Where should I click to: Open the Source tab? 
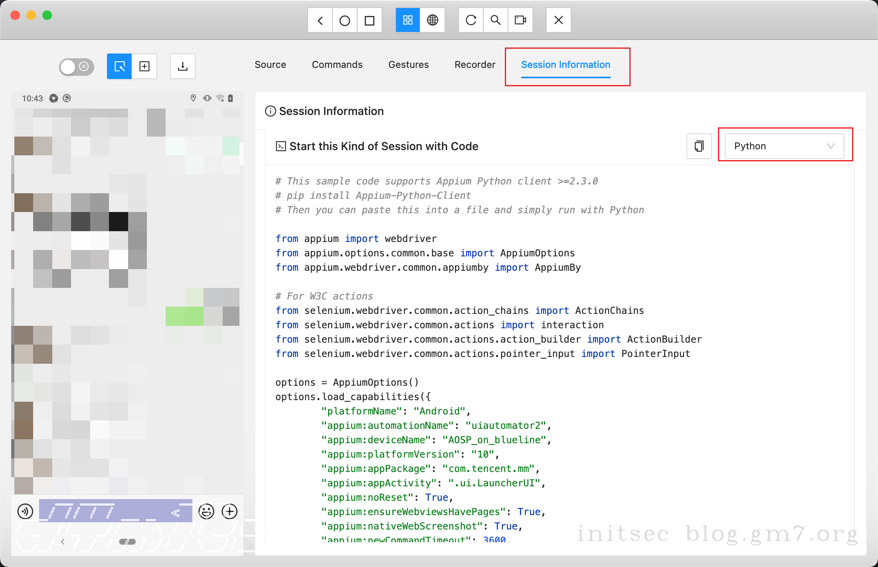(270, 65)
